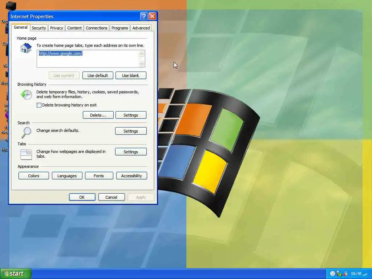
Task: Open the Privacy tab
Action: click(56, 28)
